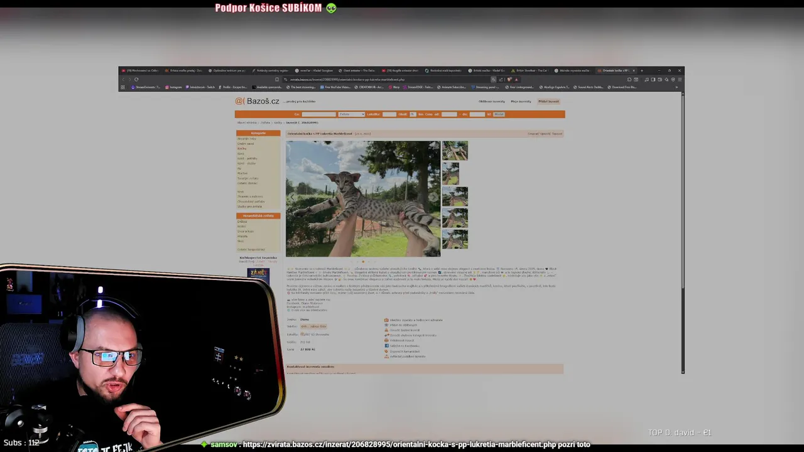Screen dimensions: 804x452
Task: Click Sdílejte na Facebooku icon
Action: (386, 346)
